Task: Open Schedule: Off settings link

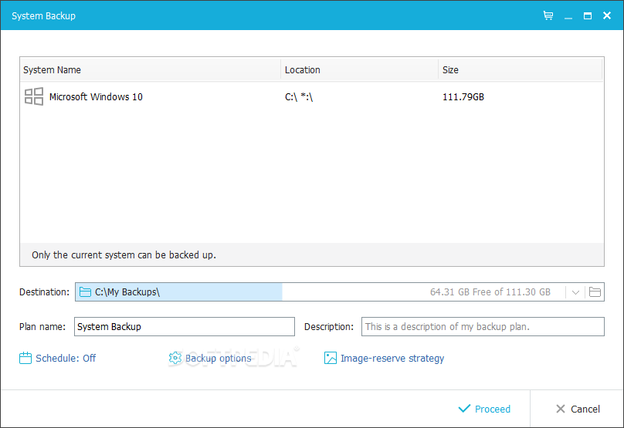Action: 66,358
